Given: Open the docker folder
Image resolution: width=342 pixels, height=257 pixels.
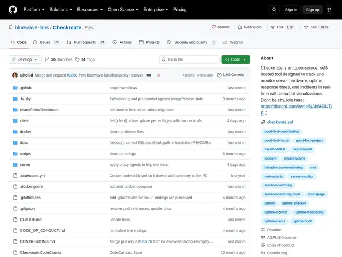Looking at the screenshot, I should [x=26, y=132].
